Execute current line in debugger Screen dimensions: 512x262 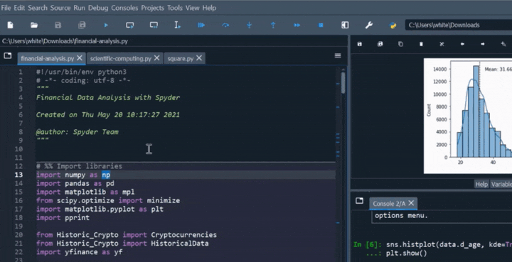pyautogui.click(x=225, y=25)
